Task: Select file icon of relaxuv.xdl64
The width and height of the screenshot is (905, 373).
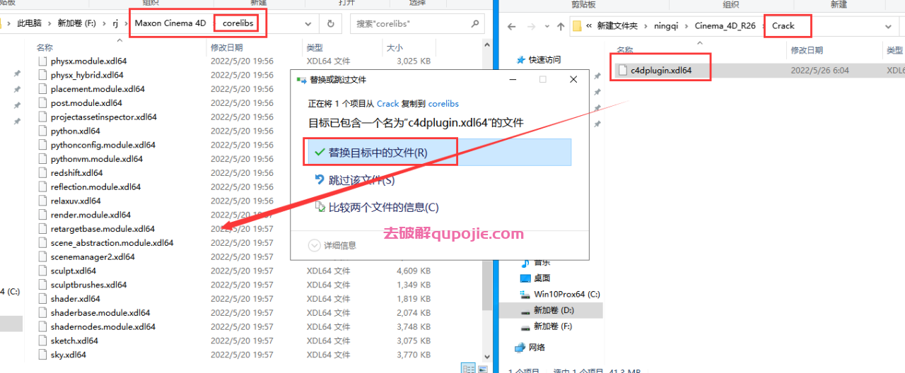Action: coord(42,201)
